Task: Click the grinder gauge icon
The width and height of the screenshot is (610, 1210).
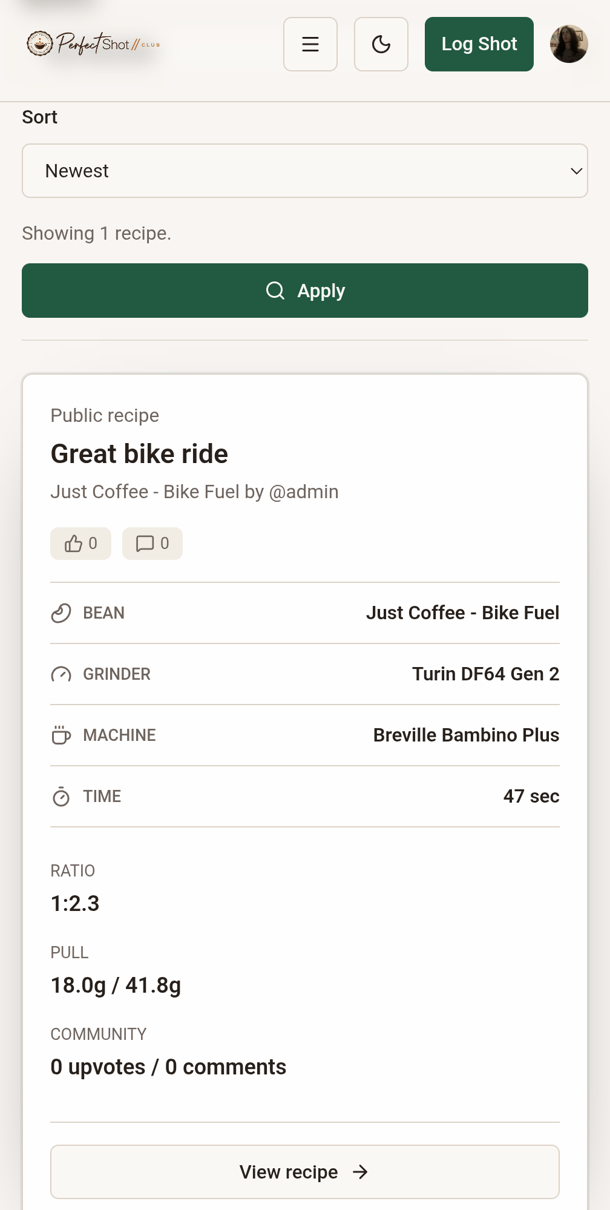Action: point(61,674)
